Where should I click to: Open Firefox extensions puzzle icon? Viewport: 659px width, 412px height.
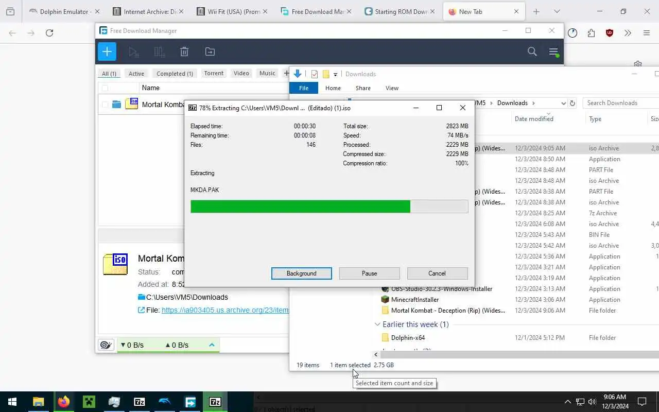[x=591, y=33]
